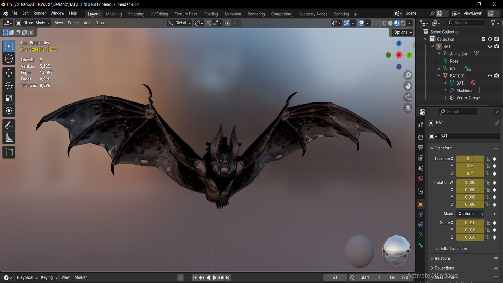
Task: Click the Scale X value field
Action: click(470, 223)
